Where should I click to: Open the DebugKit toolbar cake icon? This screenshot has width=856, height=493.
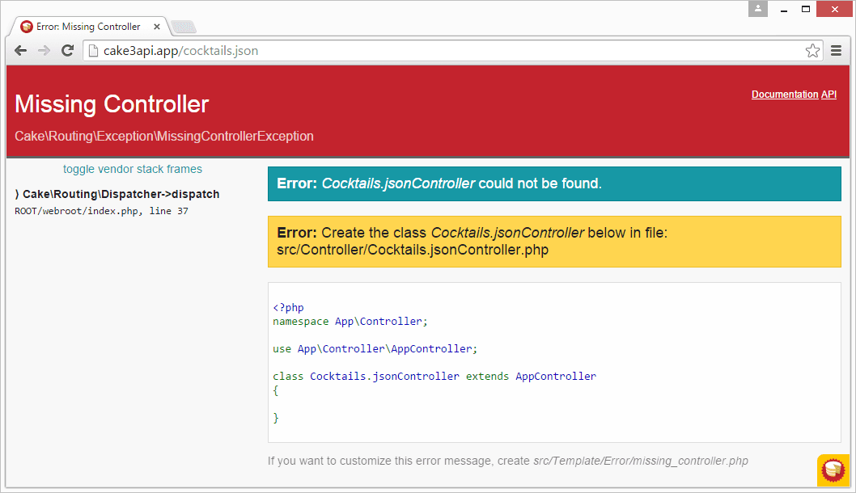(x=833, y=470)
